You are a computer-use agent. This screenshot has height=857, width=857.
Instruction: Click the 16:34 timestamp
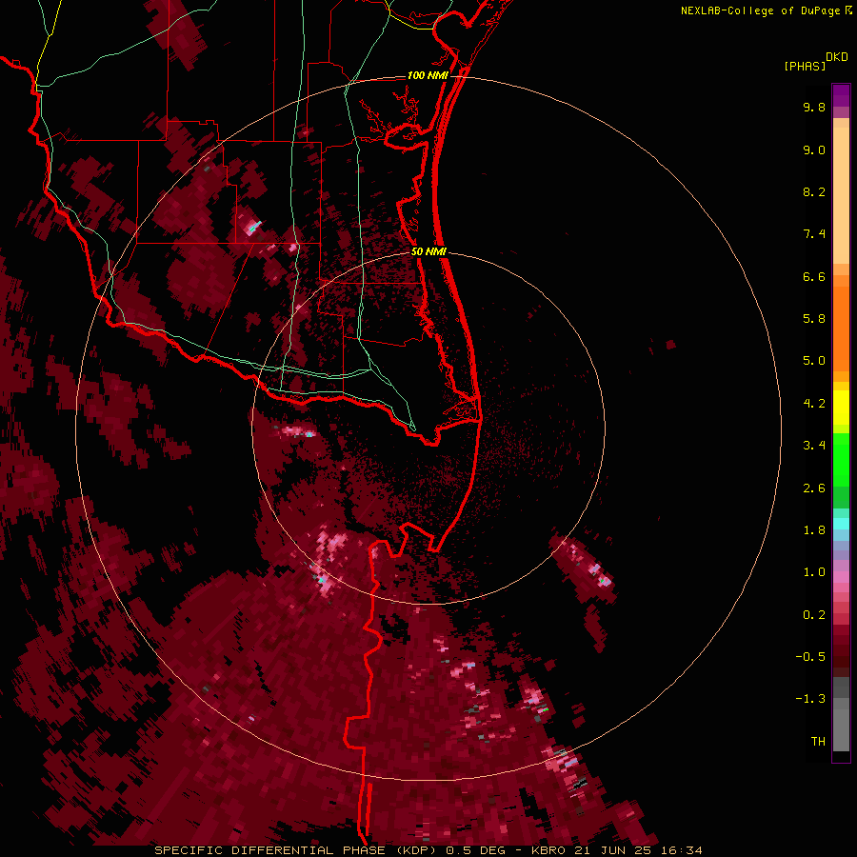[x=681, y=850]
